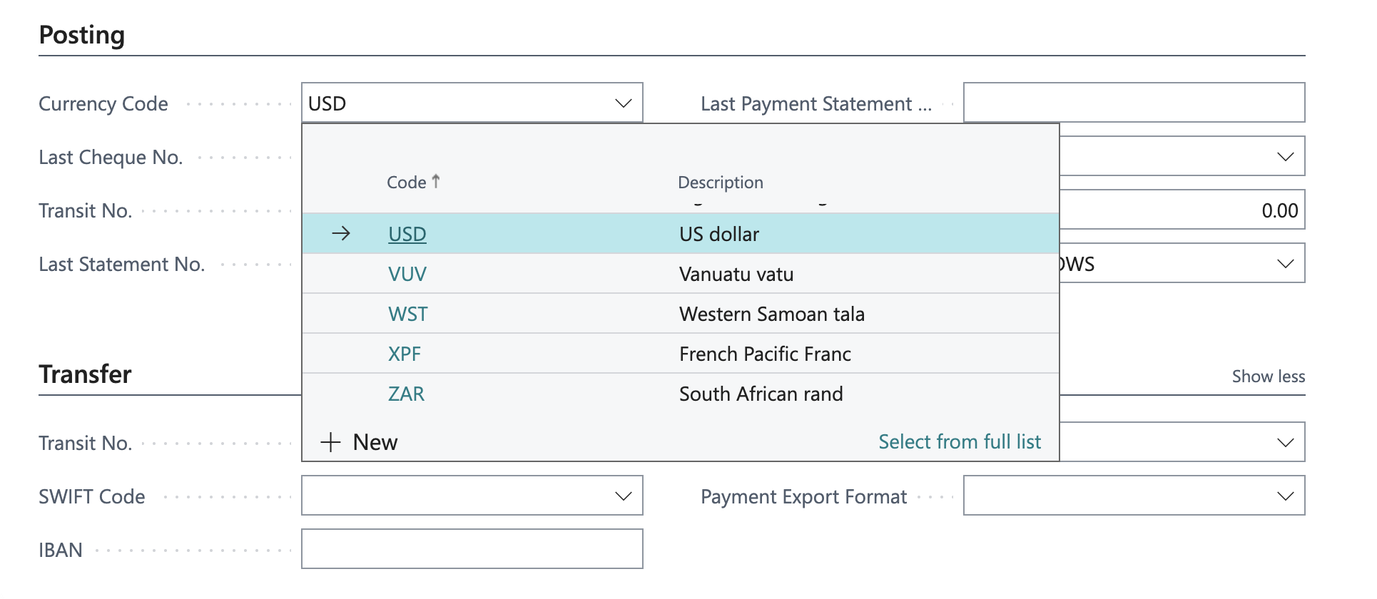
Task: Expand the Currency Code dropdown arrow
Action: pyautogui.click(x=623, y=103)
